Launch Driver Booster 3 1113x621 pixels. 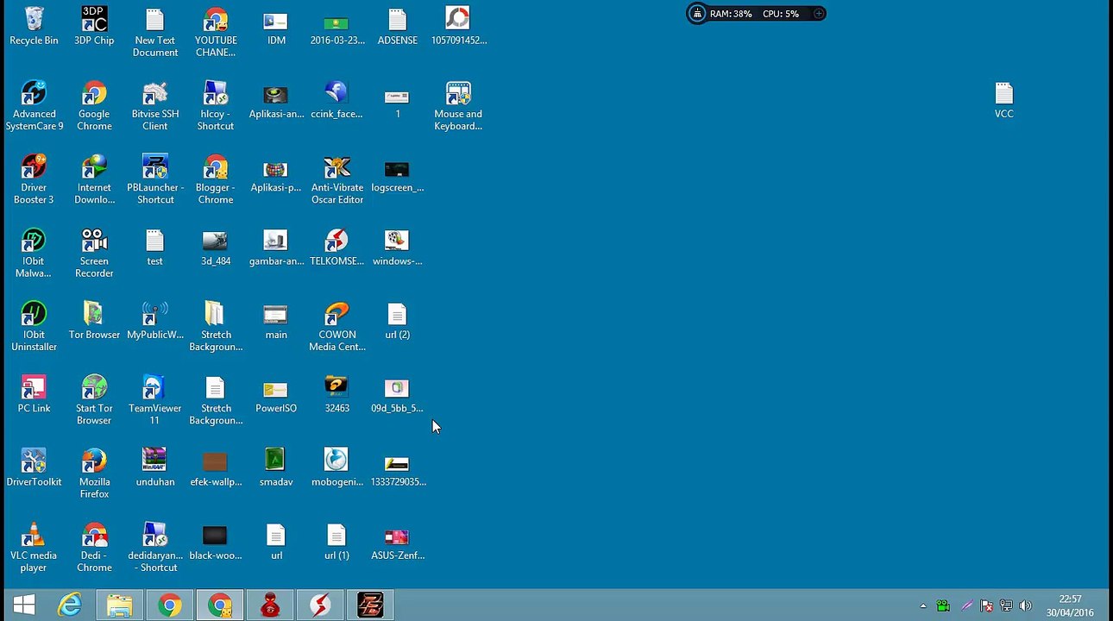(x=34, y=179)
